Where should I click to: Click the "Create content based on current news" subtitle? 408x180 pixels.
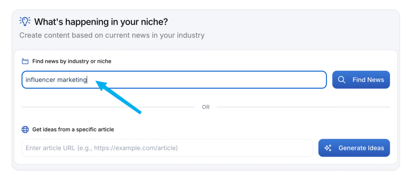[x=112, y=35]
